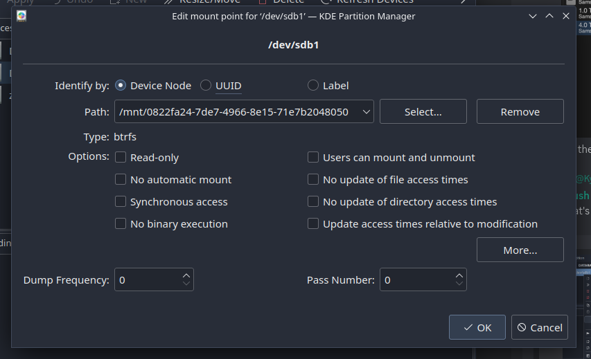Click inside the Dump Frequency field
591x359 pixels.
click(x=147, y=279)
